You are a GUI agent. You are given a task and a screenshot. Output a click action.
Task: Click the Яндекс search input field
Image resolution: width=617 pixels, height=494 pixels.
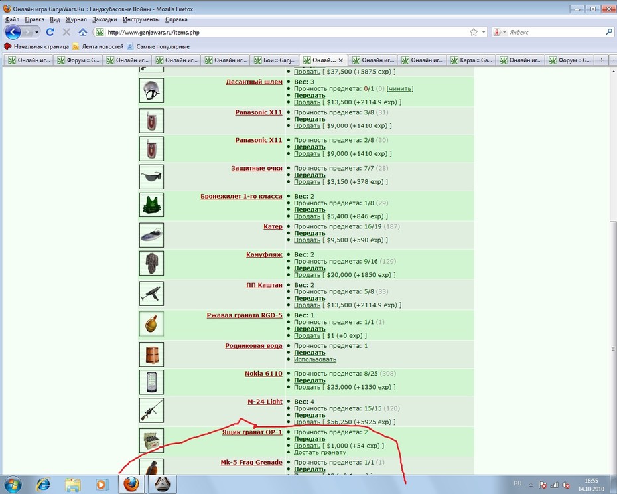(557, 32)
